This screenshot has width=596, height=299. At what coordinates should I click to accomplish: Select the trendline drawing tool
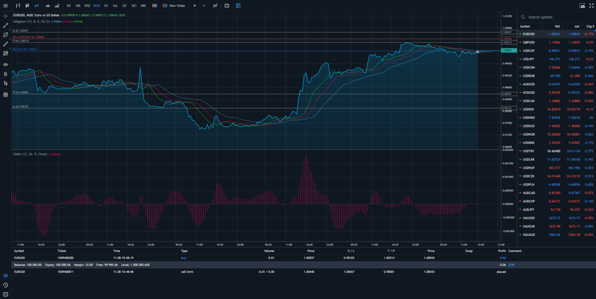coord(5,25)
